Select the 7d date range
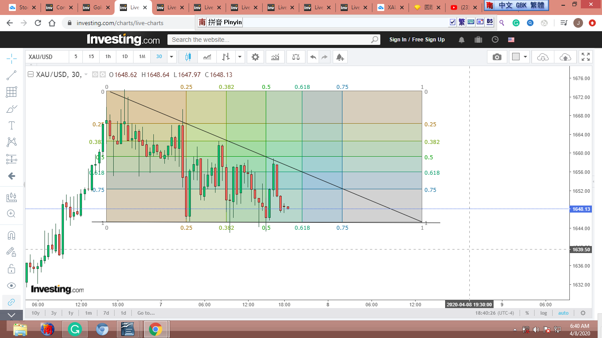This screenshot has width=602, height=338. [x=106, y=313]
